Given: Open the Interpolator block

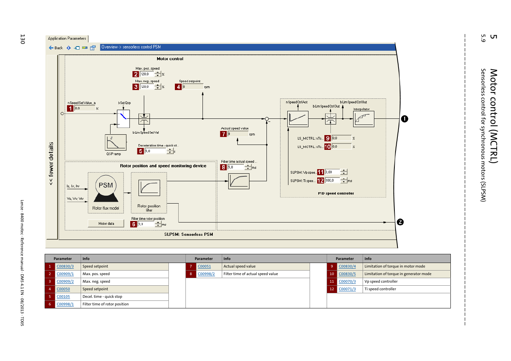Looking at the screenshot, I should tap(364, 119).
